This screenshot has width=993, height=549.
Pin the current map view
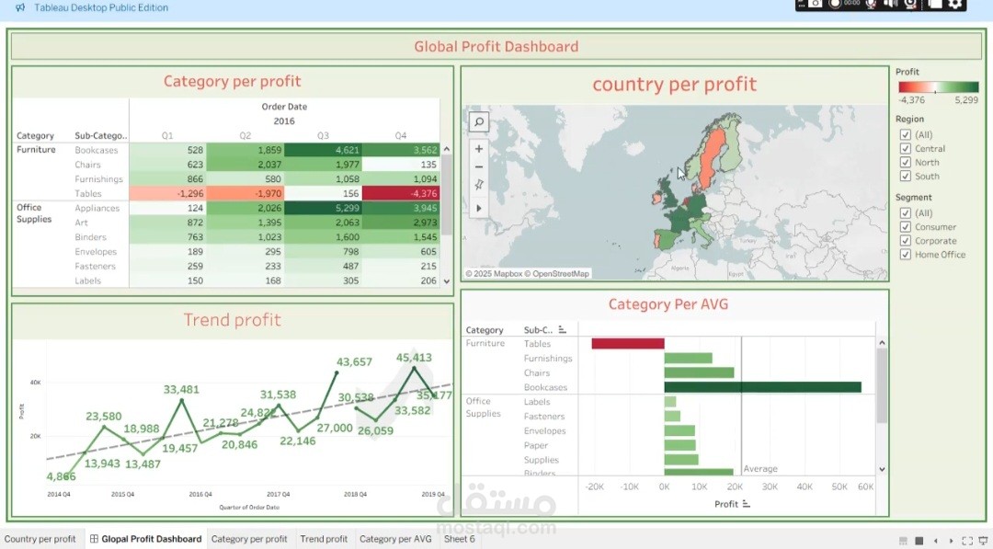coord(479,184)
